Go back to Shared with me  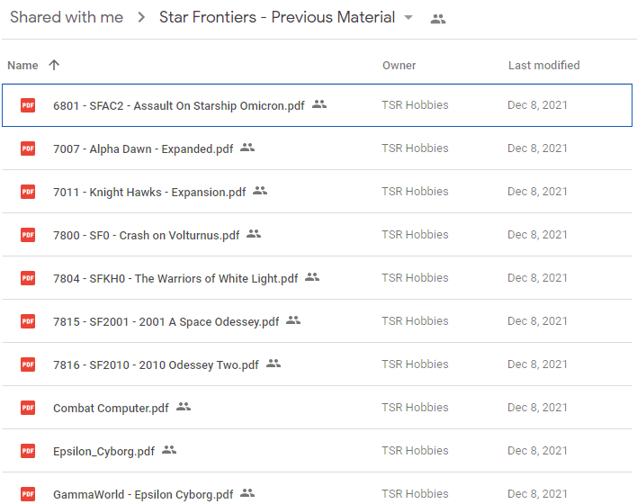point(67,17)
